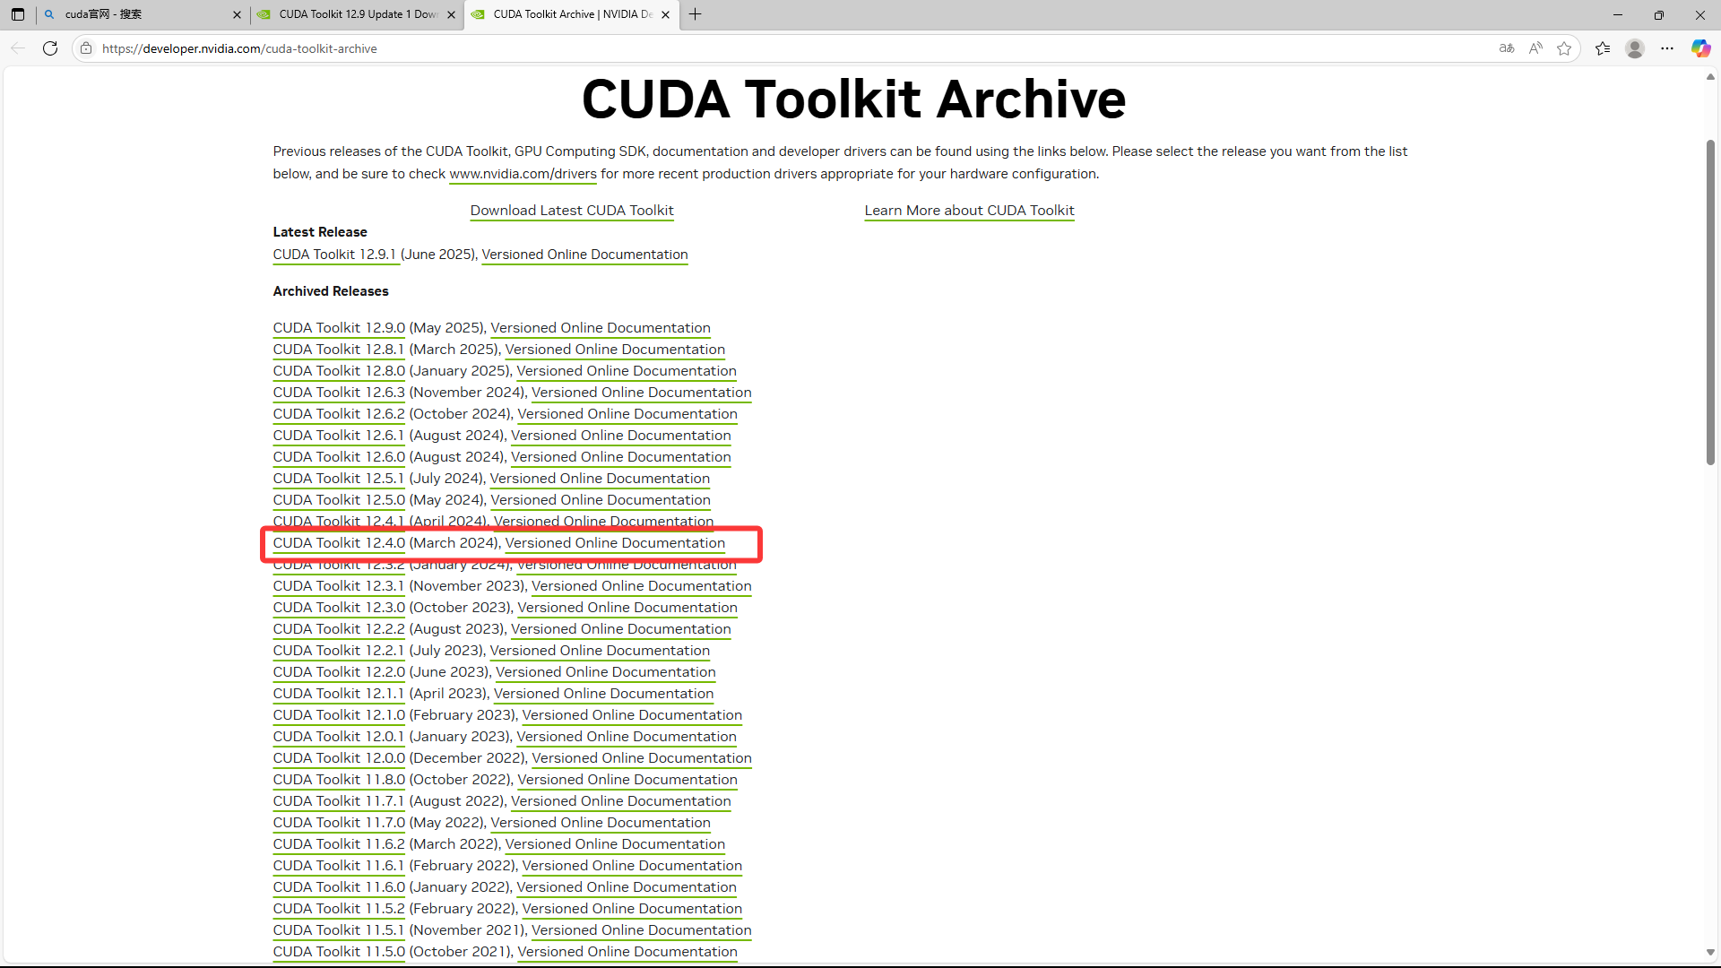Open CUDA Toolkit 11.6.2 link
Viewport: 1721px width, 968px height.
click(339, 844)
